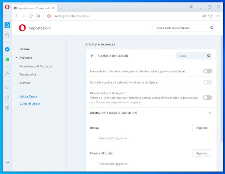Open the Home sidebar button
The image size is (225, 174).
pos(7,25)
